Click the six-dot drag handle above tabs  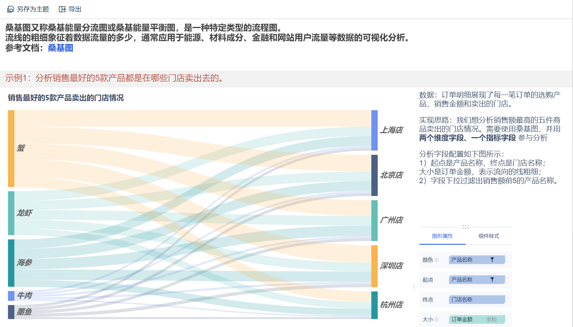click(466, 227)
